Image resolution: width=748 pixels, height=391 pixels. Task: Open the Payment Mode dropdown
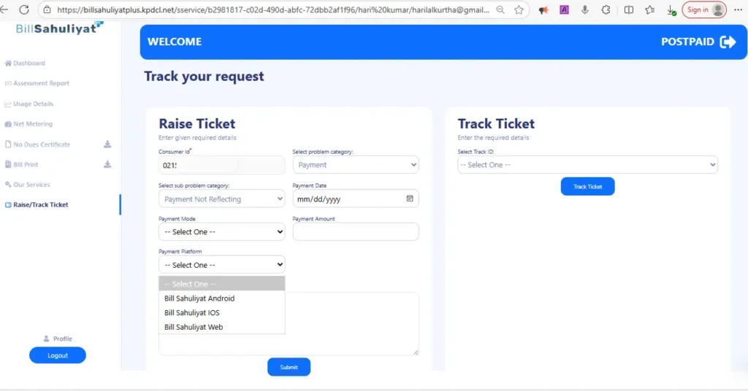[221, 232]
